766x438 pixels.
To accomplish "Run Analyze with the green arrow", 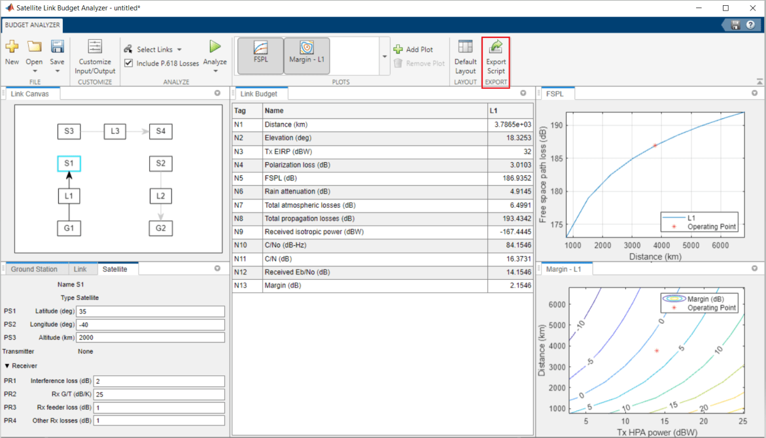I will click(x=215, y=47).
